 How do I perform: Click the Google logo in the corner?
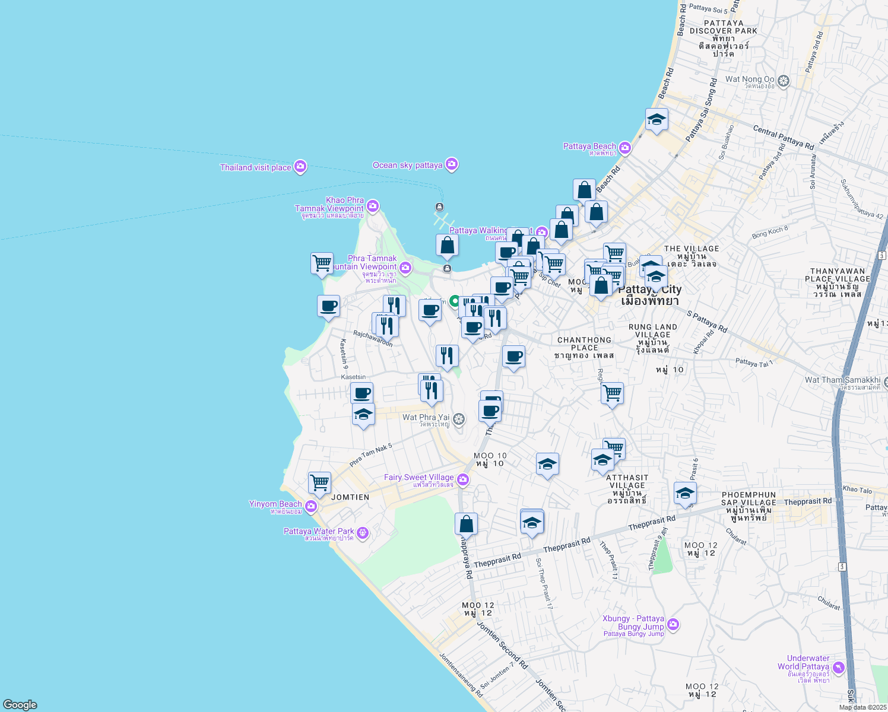tap(19, 705)
